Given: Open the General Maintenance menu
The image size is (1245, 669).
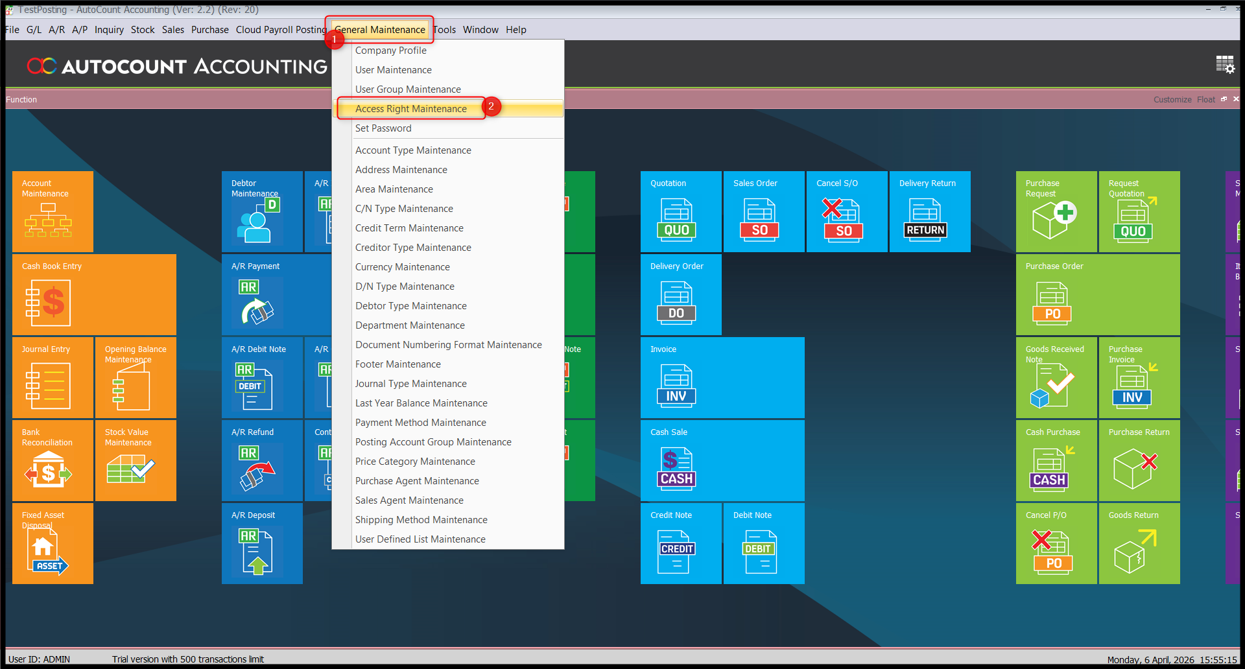Looking at the screenshot, I should 380,30.
